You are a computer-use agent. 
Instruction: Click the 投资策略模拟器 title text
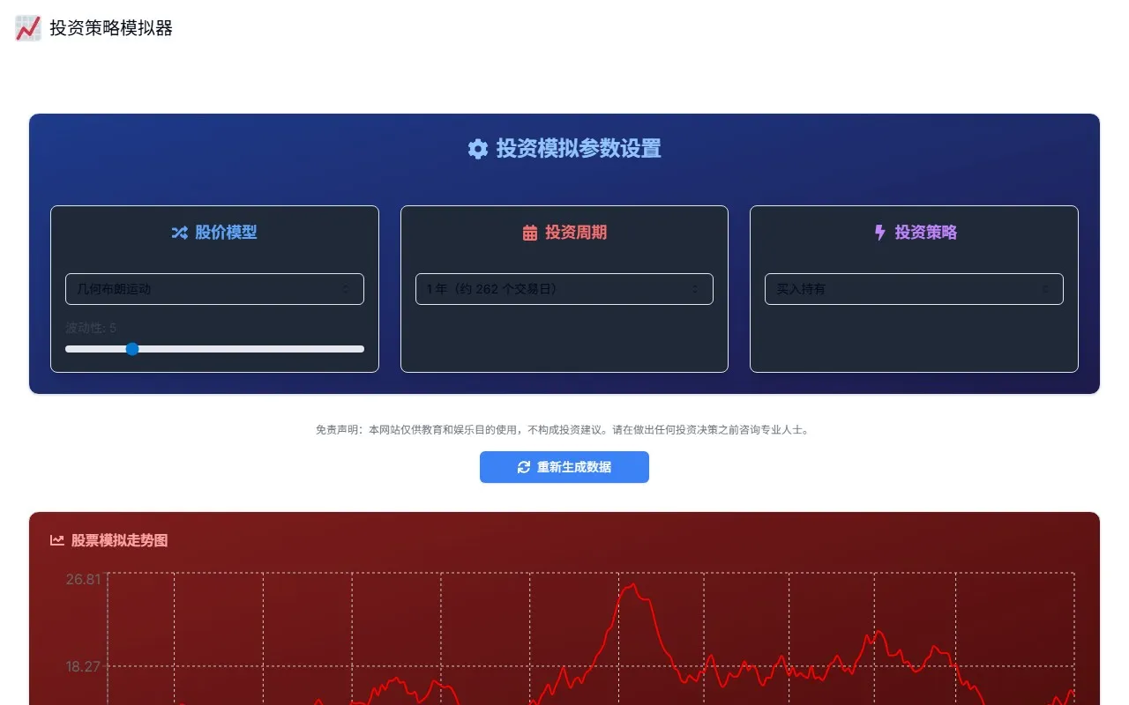(108, 28)
